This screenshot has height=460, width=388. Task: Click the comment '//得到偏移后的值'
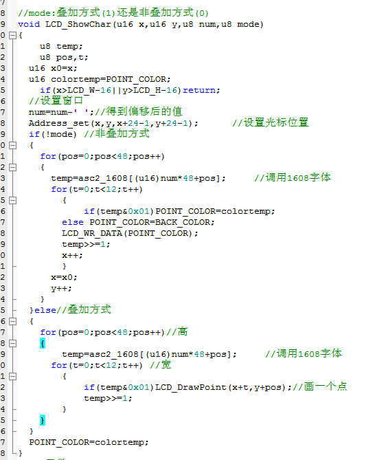(x=139, y=111)
